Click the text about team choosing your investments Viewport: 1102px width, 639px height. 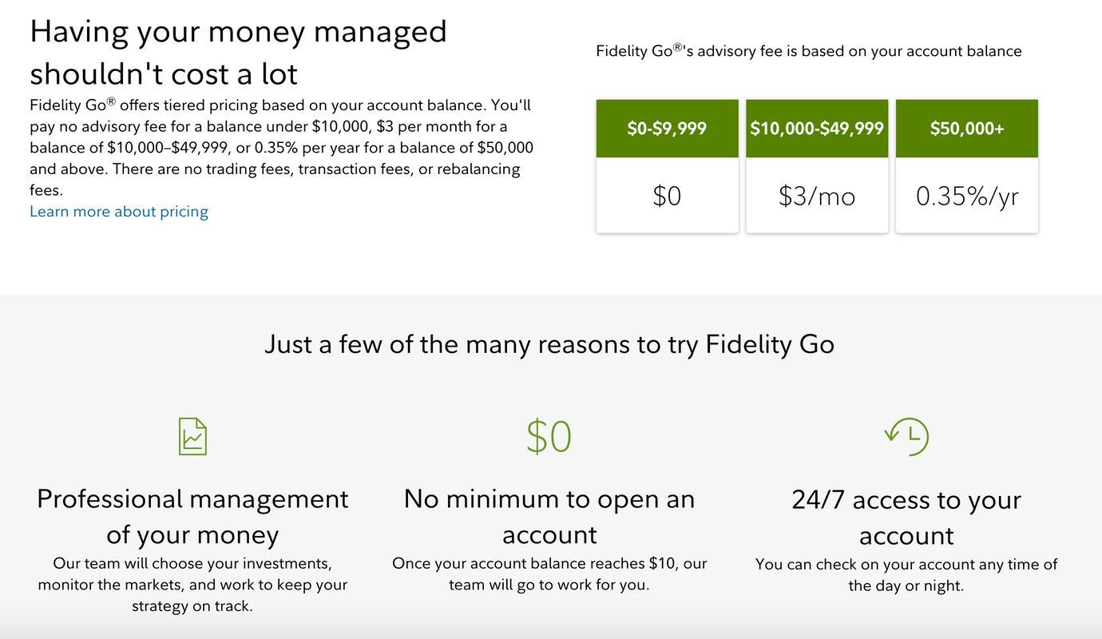click(192, 585)
